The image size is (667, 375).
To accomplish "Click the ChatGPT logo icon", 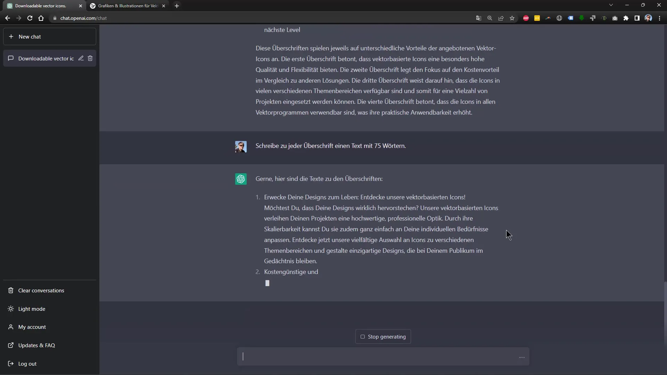I will [240, 178].
